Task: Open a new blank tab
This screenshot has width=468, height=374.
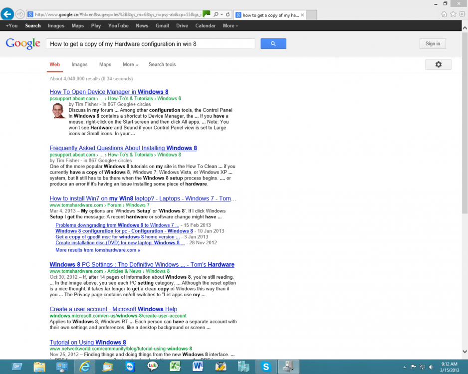Action: click(312, 15)
